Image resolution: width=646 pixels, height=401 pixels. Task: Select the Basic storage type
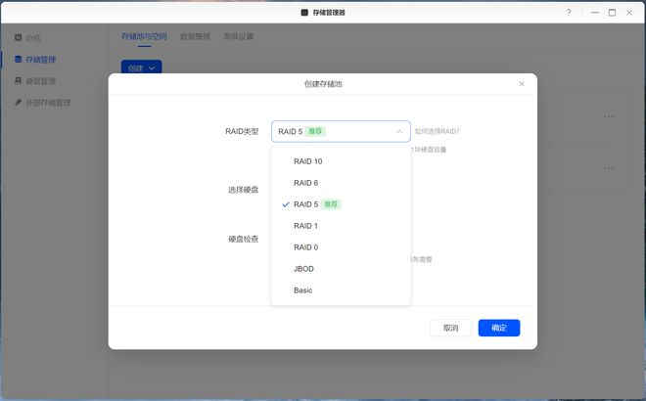coord(302,290)
